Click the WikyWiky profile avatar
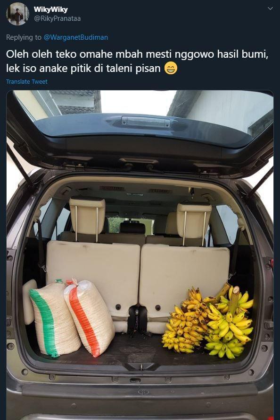Screen dimensions: 280x420 click(17, 14)
